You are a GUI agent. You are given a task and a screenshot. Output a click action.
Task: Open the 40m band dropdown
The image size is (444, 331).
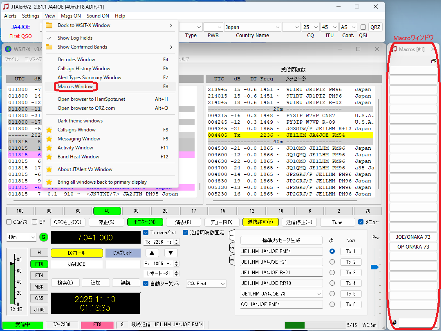22,237
